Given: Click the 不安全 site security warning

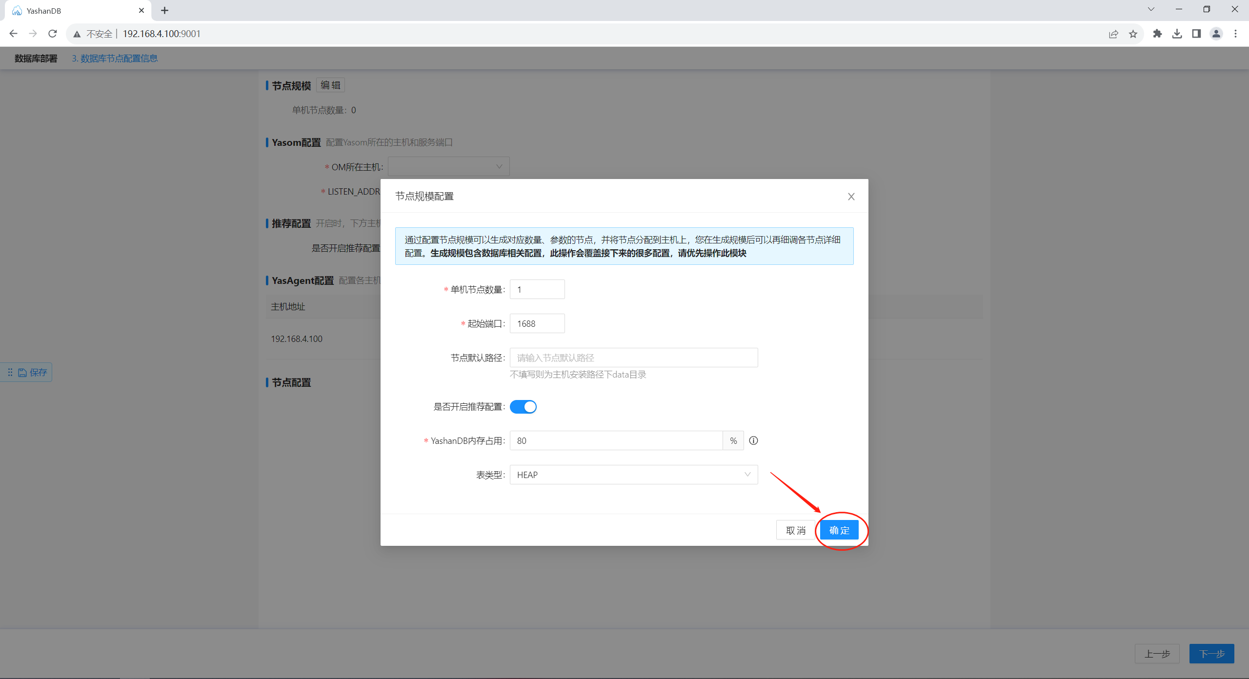Looking at the screenshot, I should 93,34.
